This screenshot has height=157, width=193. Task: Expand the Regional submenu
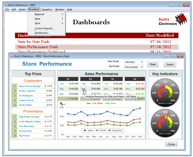[x=46, y=14]
